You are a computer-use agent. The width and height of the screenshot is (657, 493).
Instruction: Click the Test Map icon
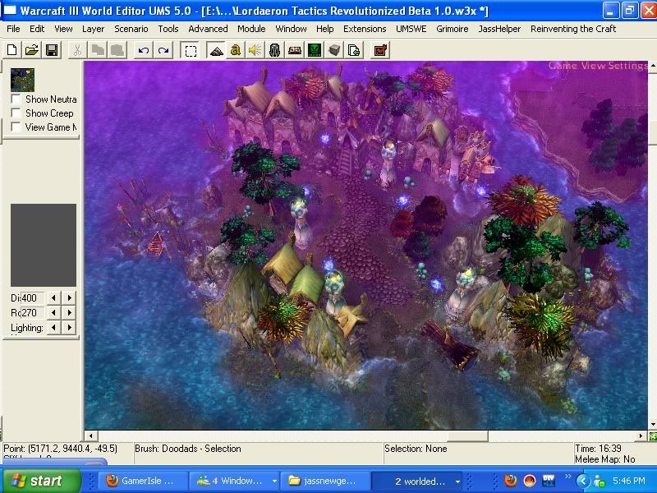pos(380,50)
